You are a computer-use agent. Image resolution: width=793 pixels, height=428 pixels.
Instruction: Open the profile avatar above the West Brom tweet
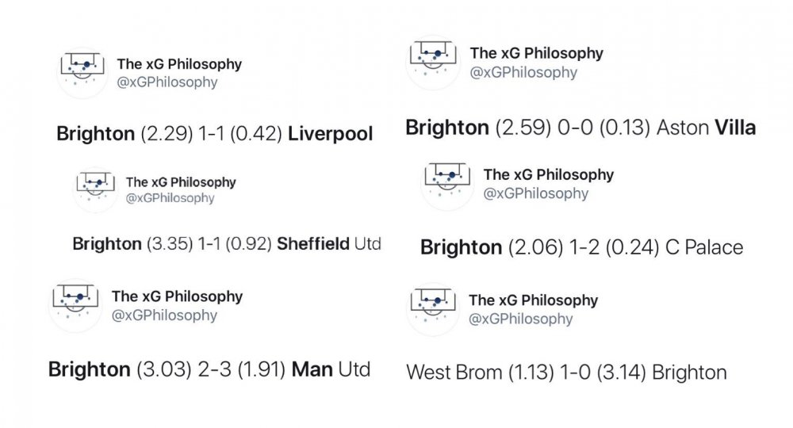click(433, 308)
